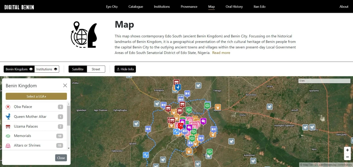Click the orange marker above Ikpoba label
This screenshot has height=167, width=353.
218,107
